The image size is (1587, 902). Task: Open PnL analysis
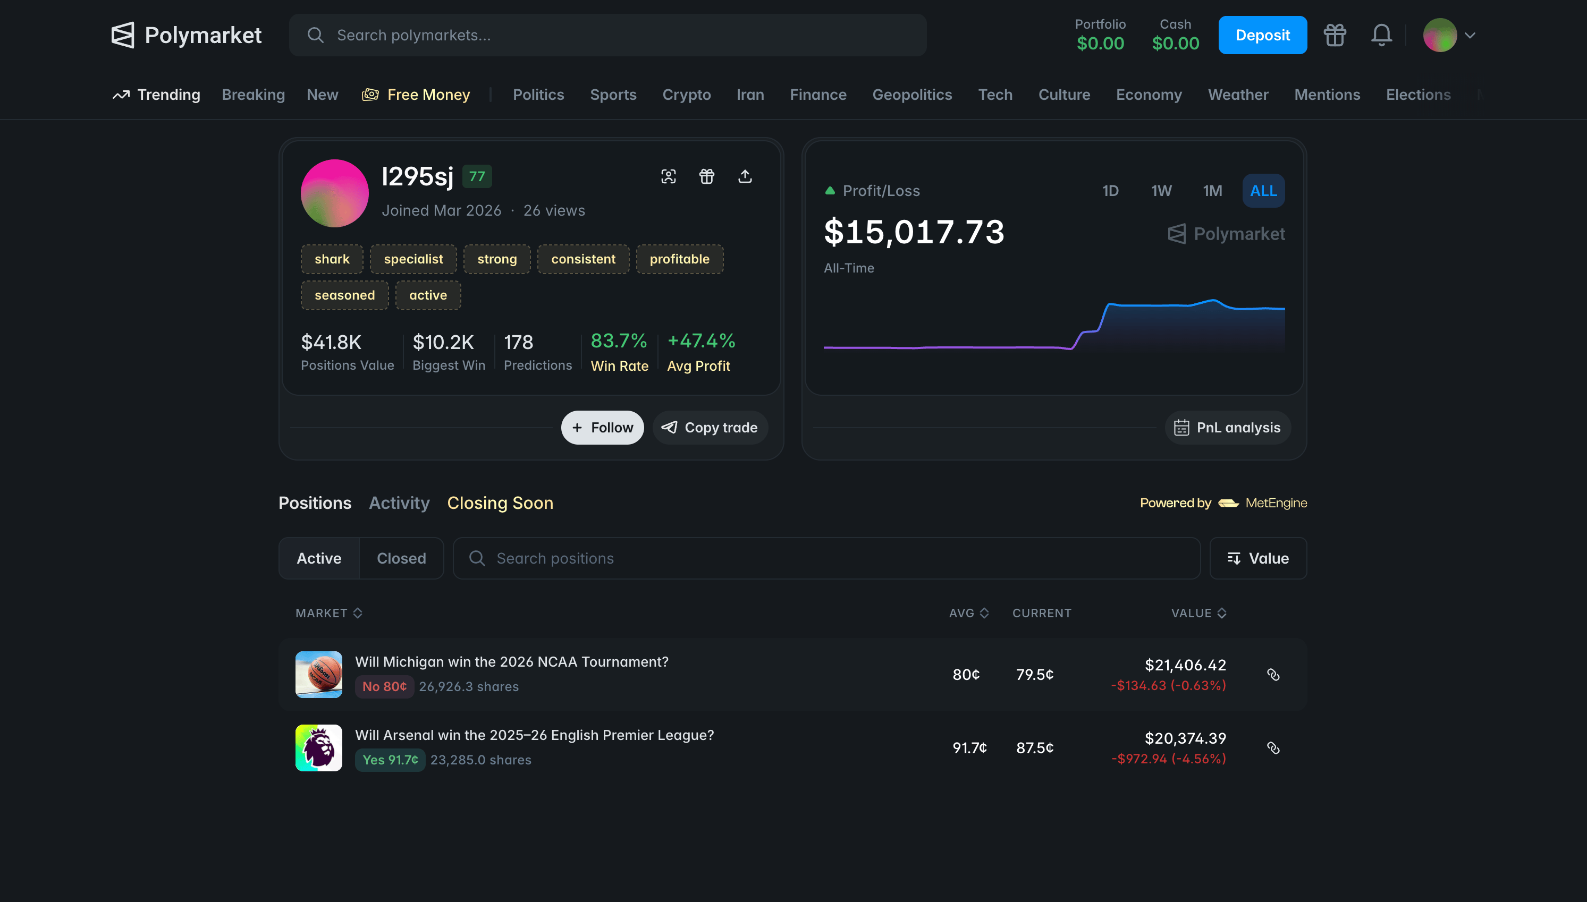click(1228, 428)
